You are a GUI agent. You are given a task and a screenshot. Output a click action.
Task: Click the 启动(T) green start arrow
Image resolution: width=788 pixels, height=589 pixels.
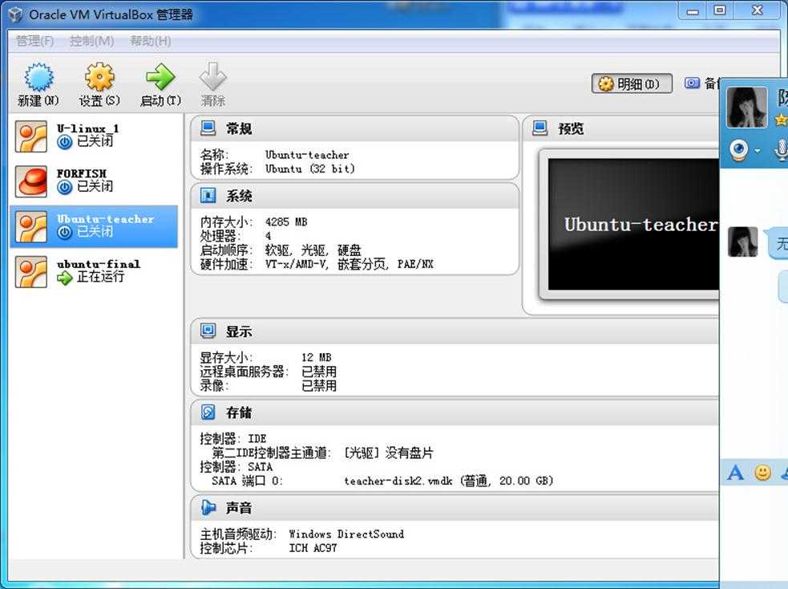pyautogui.click(x=160, y=78)
